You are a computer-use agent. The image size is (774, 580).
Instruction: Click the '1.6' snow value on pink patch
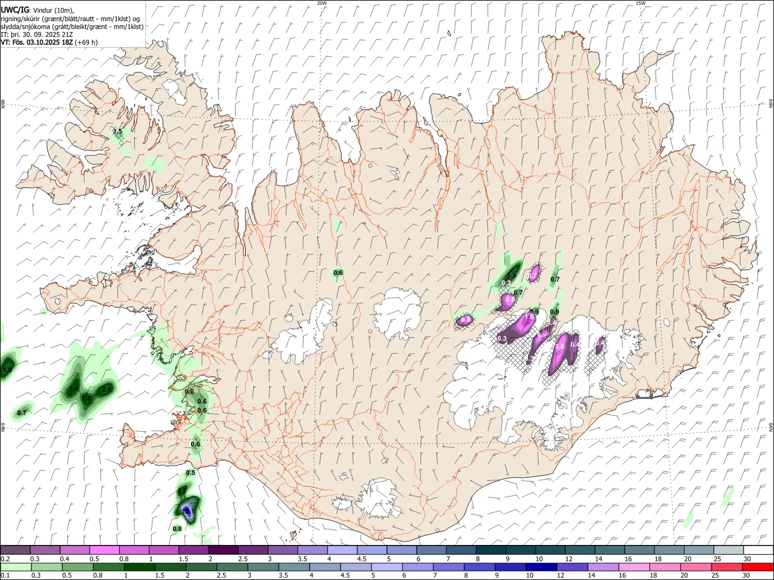[x=530, y=317]
